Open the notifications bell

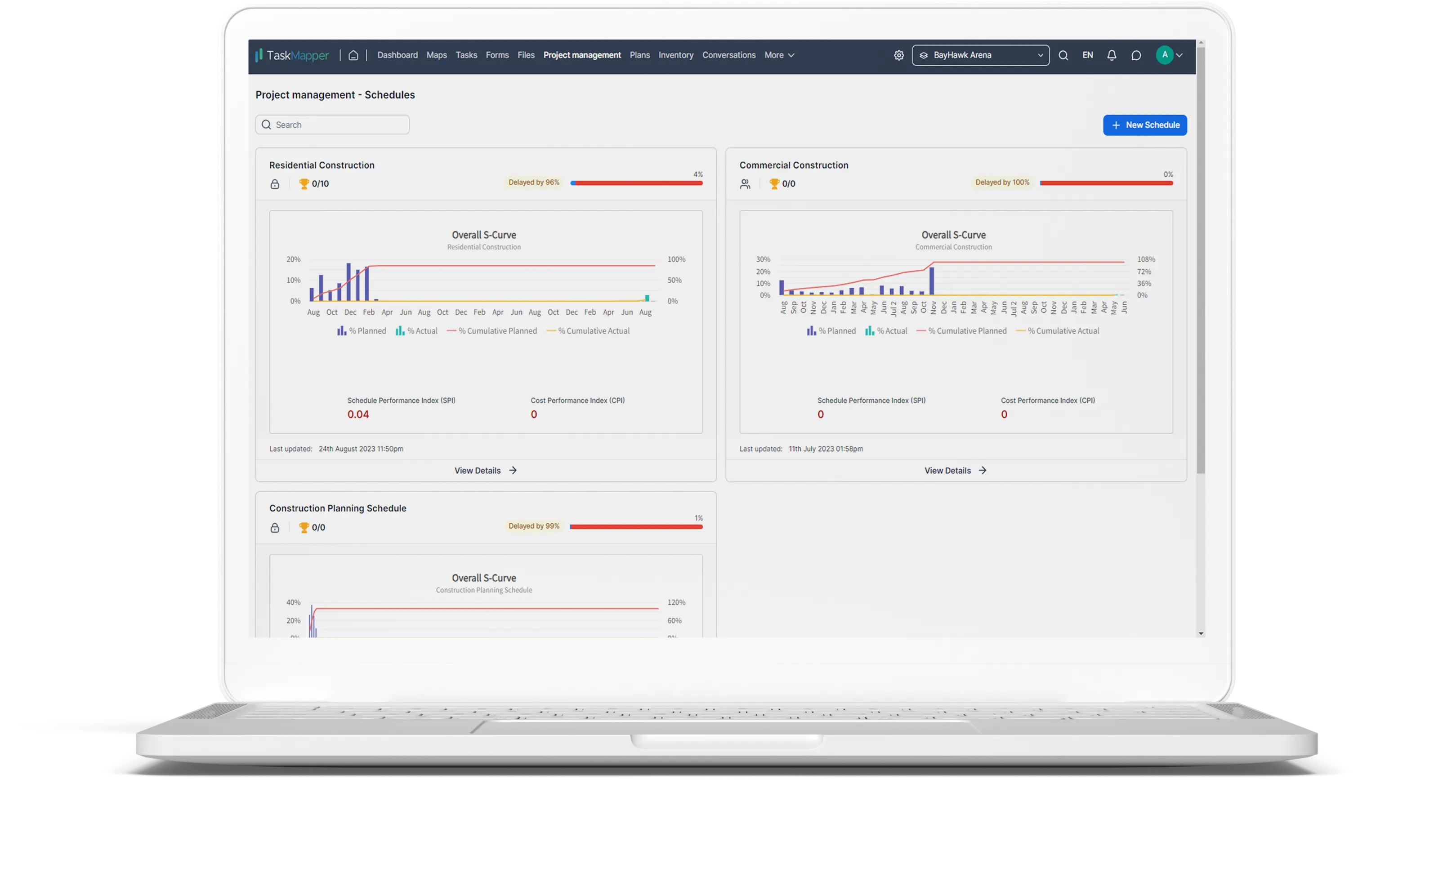tap(1112, 55)
